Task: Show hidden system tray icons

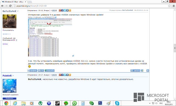Action: [150, 103]
